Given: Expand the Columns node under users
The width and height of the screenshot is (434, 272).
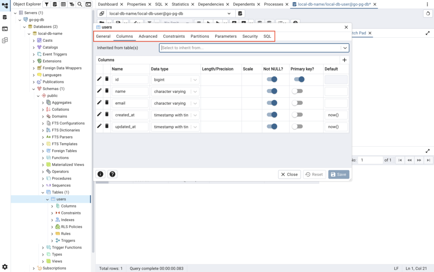Looking at the screenshot, I should [52, 206].
